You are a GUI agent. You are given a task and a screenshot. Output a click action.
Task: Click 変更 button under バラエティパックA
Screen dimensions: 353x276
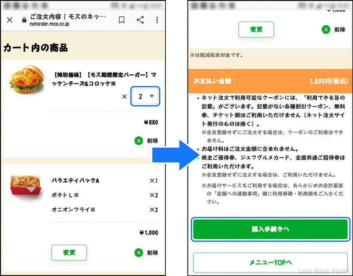pyautogui.click(x=69, y=253)
